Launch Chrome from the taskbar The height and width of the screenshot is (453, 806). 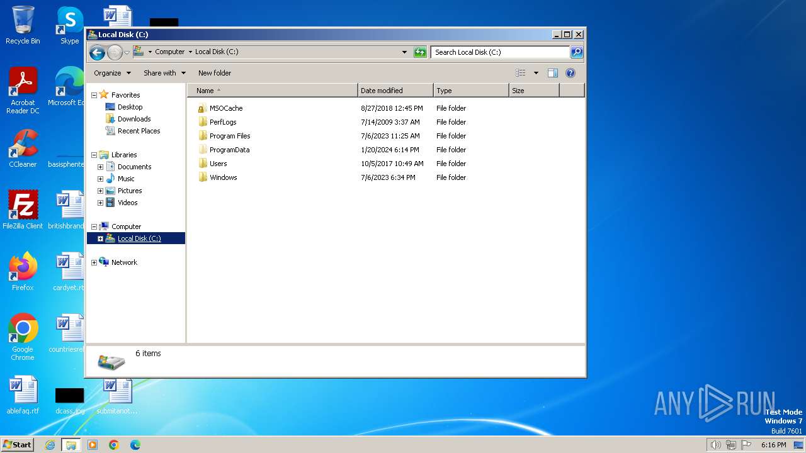click(114, 445)
